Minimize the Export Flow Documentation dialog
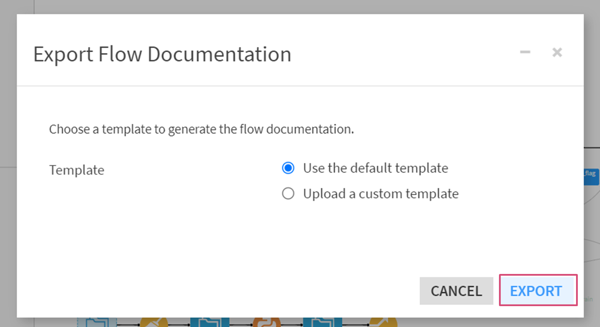This screenshot has width=600, height=327. tap(525, 53)
